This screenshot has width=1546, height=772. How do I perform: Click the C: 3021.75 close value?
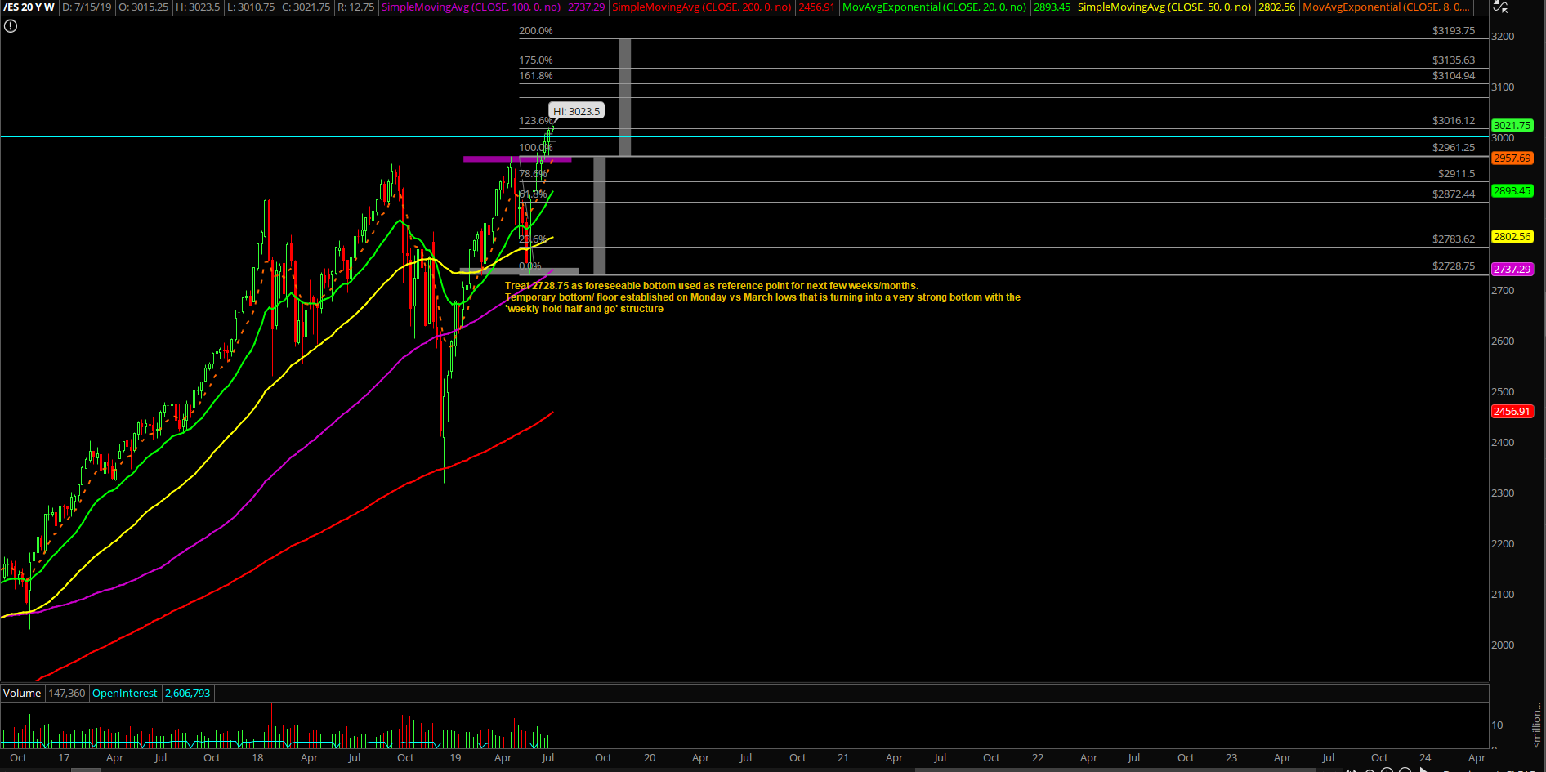(x=306, y=7)
